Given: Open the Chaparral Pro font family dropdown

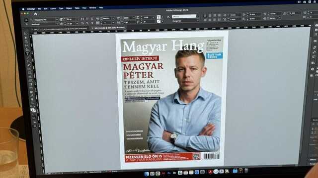Looking at the screenshot, I should (x=57, y=20).
